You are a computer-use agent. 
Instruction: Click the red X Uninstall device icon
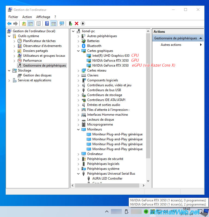pyautogui.click(x=77, y=23)
